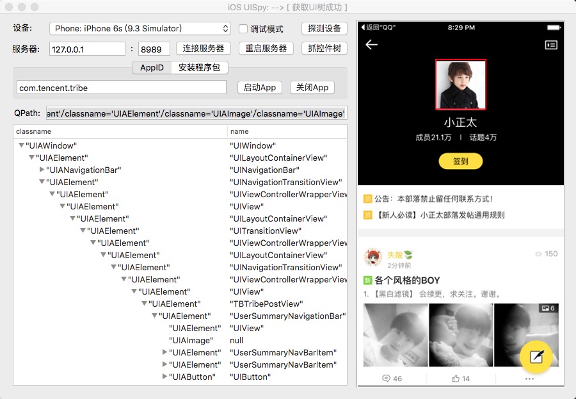
Task: Tap the yellow compose post floating button
Action: coord(536,357)
